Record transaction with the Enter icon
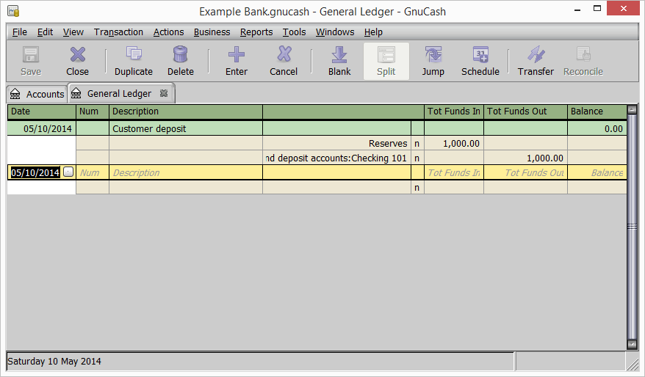The image size is (645, 377). (x=236, y=61)
